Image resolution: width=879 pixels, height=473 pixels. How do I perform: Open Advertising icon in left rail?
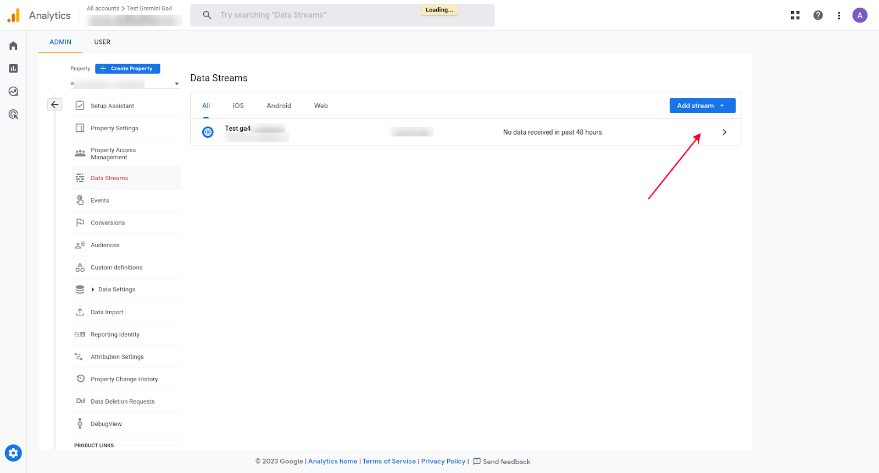(x=13, y=114)
